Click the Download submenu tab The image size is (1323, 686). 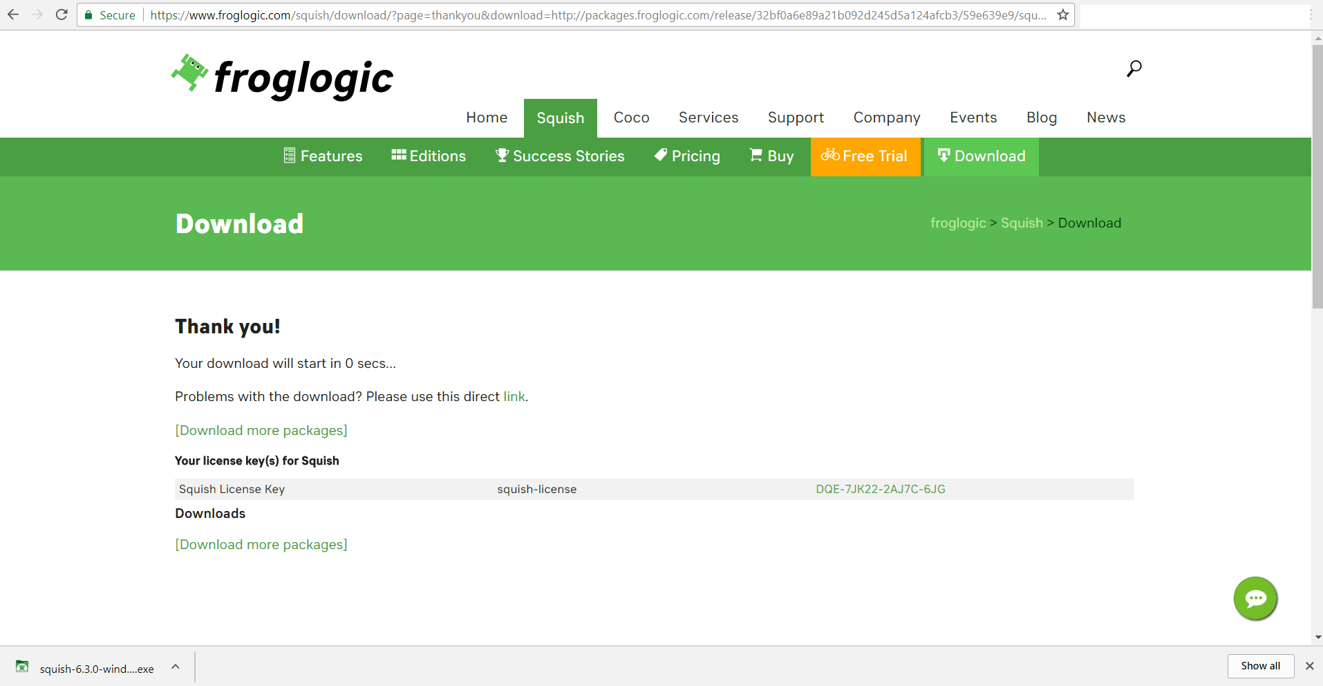click(x=982, y=157)
